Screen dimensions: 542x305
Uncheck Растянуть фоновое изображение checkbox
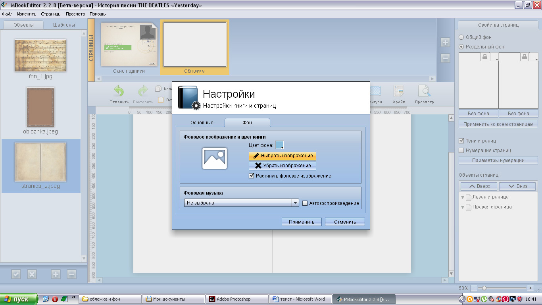coord(251,176)
